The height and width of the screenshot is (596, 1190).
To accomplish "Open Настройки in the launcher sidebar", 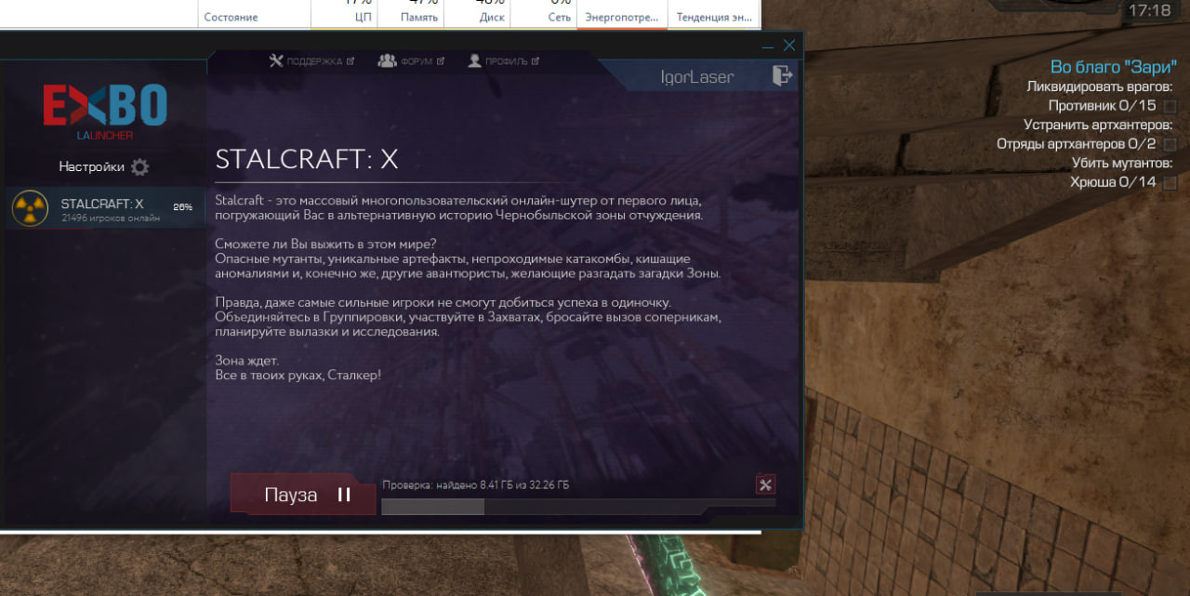I will pos(91,167).
